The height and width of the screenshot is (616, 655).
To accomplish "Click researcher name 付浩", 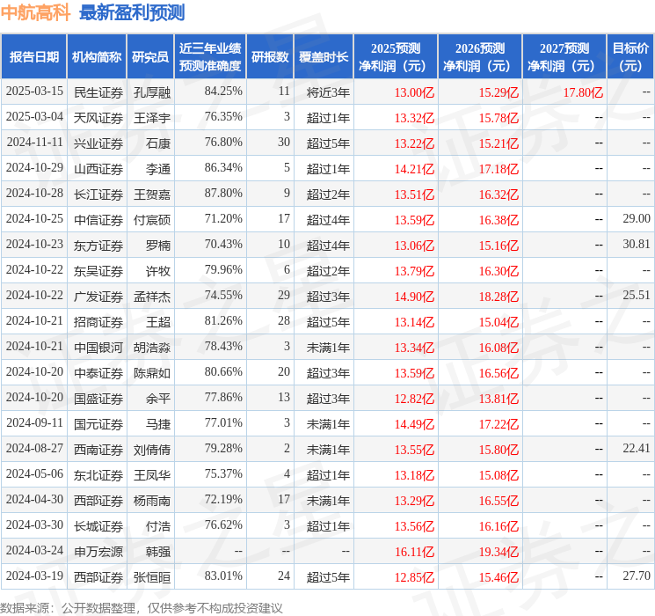I will 158,526.
